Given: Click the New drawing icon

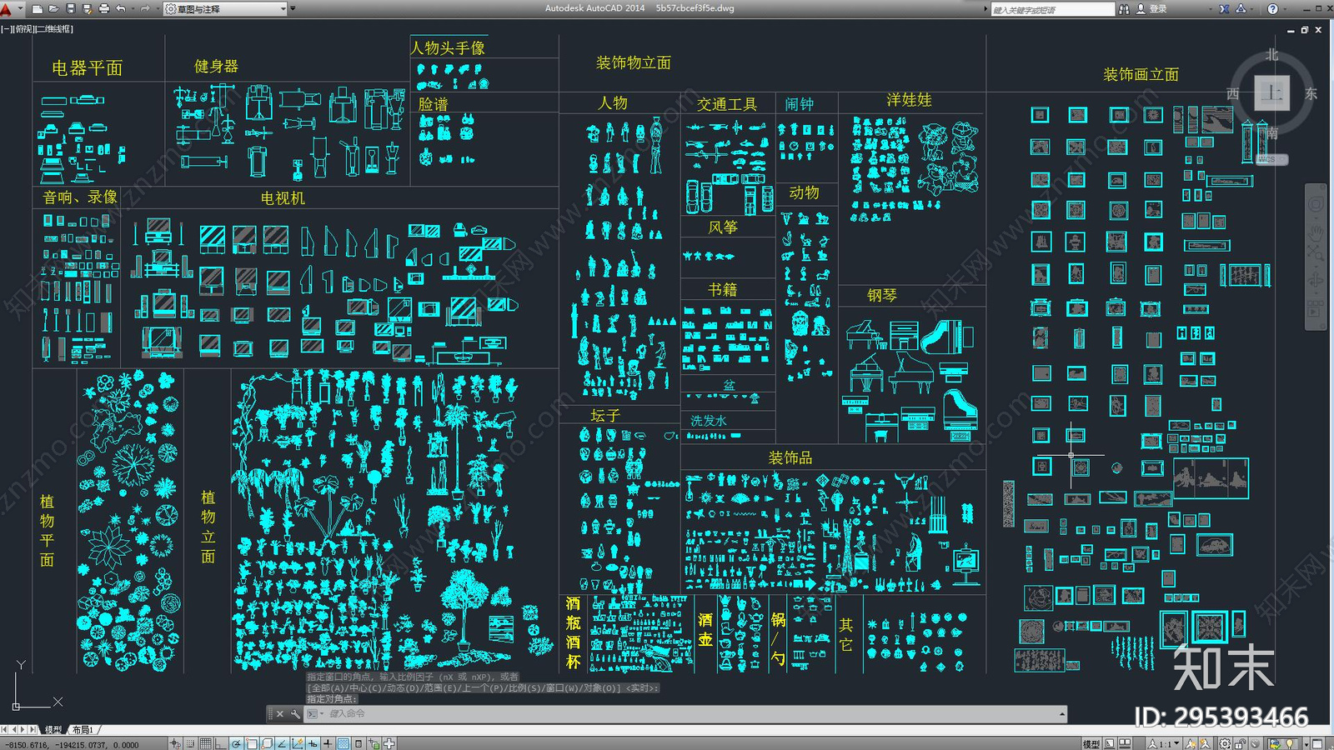Looking at the screenshot, I should (37, 9).
